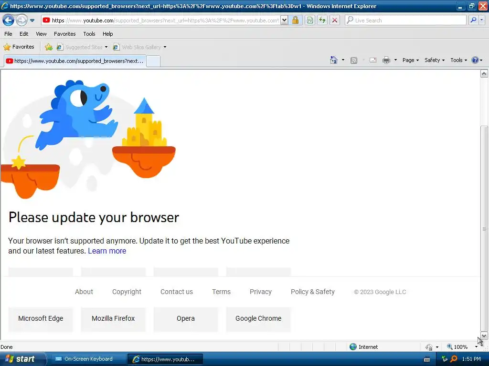Click the Print printer icon
The width and height of the screenshot is (489, 366).
386,60
